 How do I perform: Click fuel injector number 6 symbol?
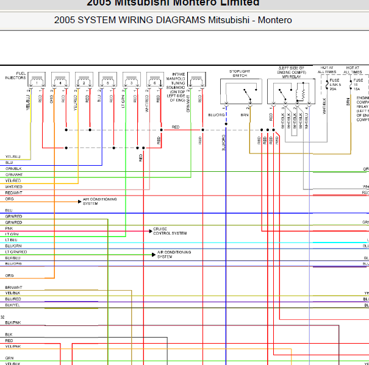click(x=155, y=80)
